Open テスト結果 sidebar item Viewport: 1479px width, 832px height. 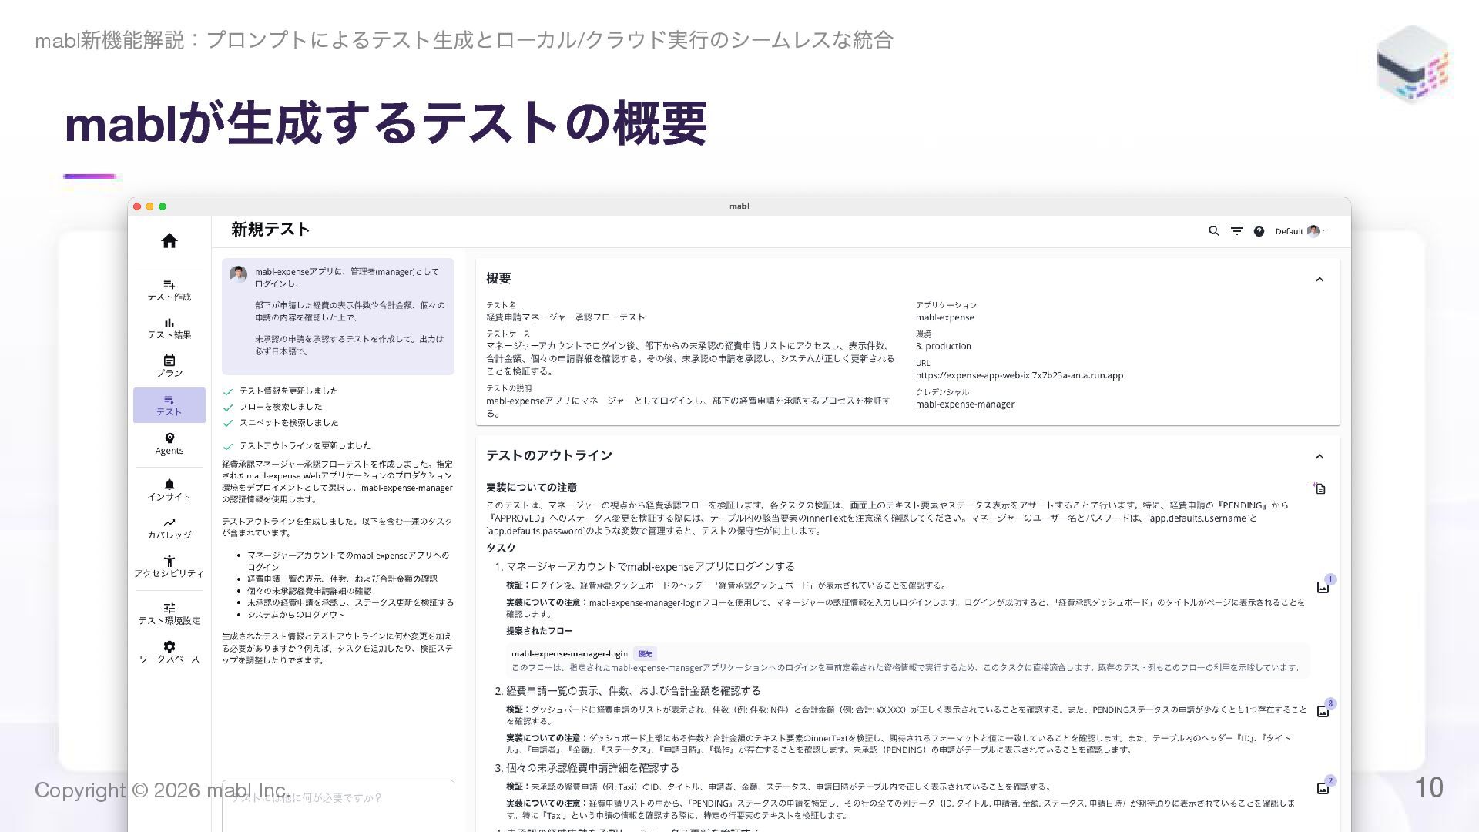click(x=169, y=328)
